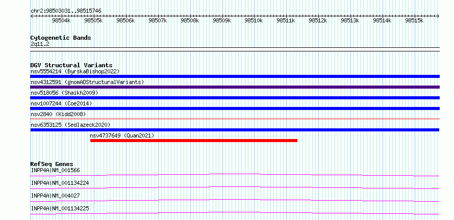Click the 98514k ruler position

coord(383,20)
